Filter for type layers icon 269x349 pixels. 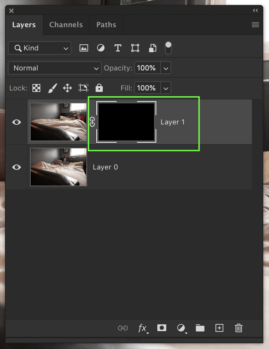click(118, 48)
